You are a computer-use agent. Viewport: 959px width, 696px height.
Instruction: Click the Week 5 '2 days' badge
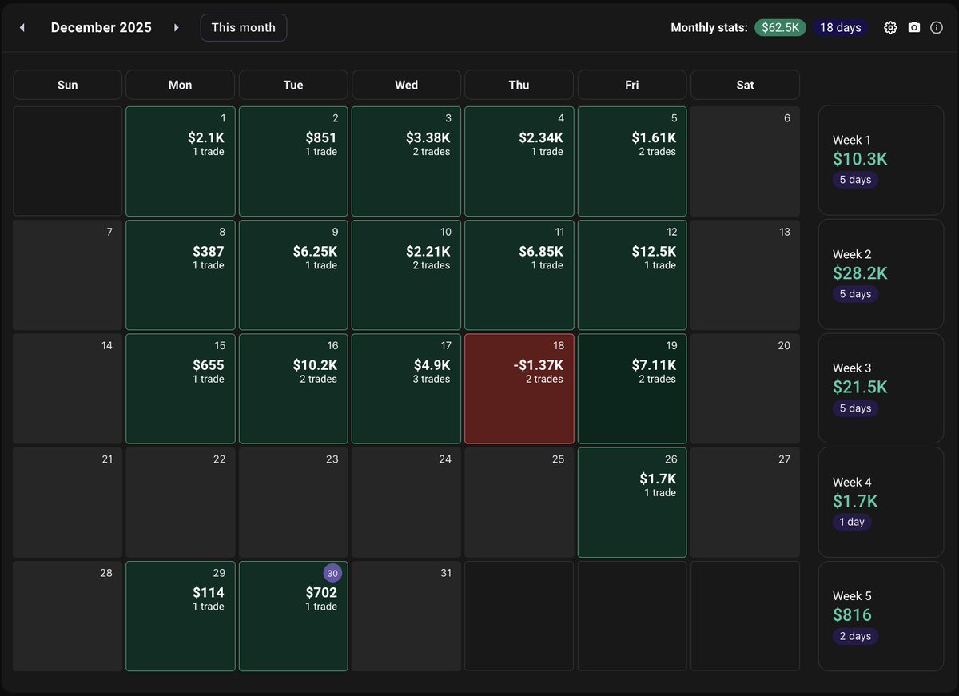tap(855, 636)
